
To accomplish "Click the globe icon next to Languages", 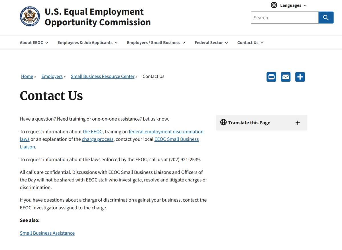I will tap(274, 5).
